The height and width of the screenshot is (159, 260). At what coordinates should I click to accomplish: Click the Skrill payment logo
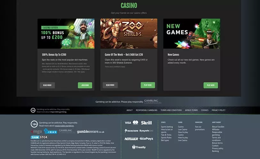pos(146,123)
